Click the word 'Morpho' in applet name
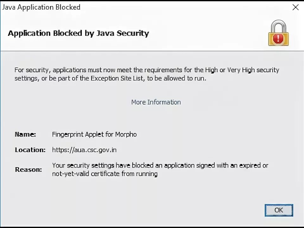This screenshot has width=304, height=228. (126, 134)
